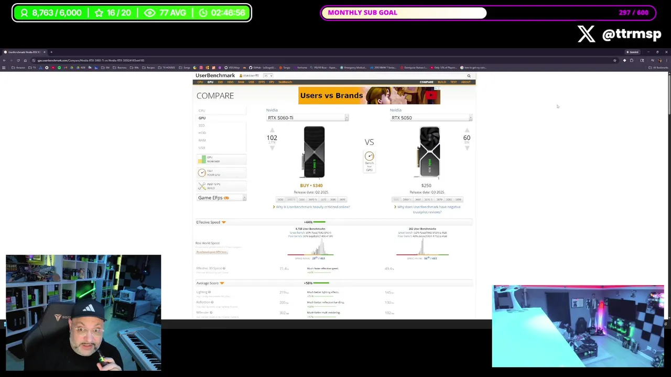Screen dimensions: 671x377
Task: Upvote the RTX 5060-Ti with up arrow
Action: 272,130
